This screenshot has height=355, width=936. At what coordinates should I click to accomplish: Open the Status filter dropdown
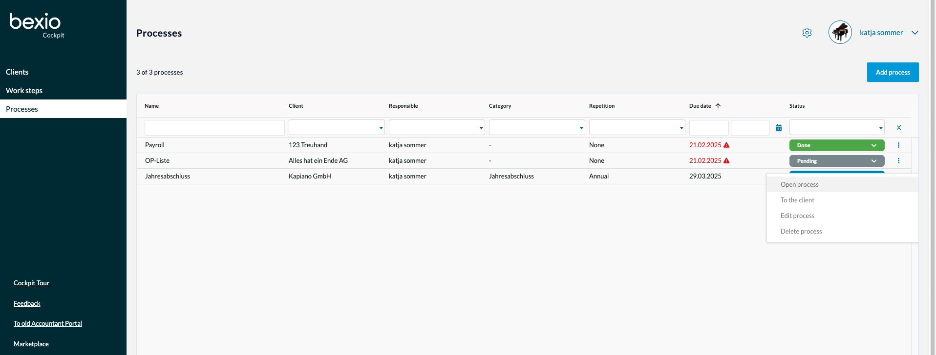point(836,128)
